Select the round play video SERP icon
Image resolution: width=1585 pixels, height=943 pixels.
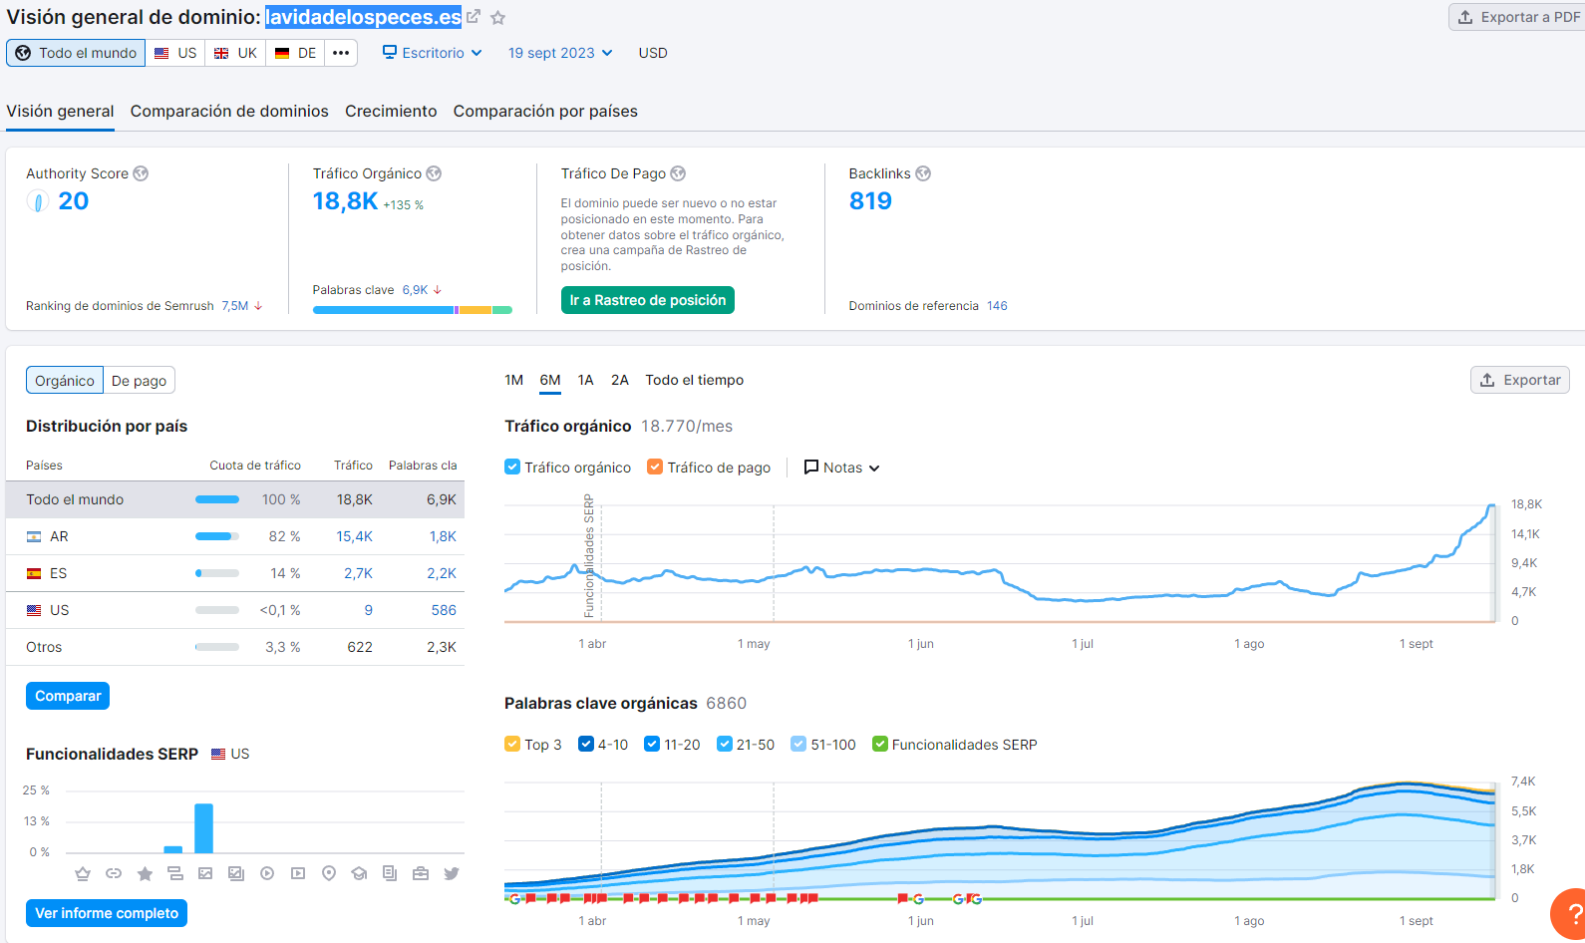(267, 873)
